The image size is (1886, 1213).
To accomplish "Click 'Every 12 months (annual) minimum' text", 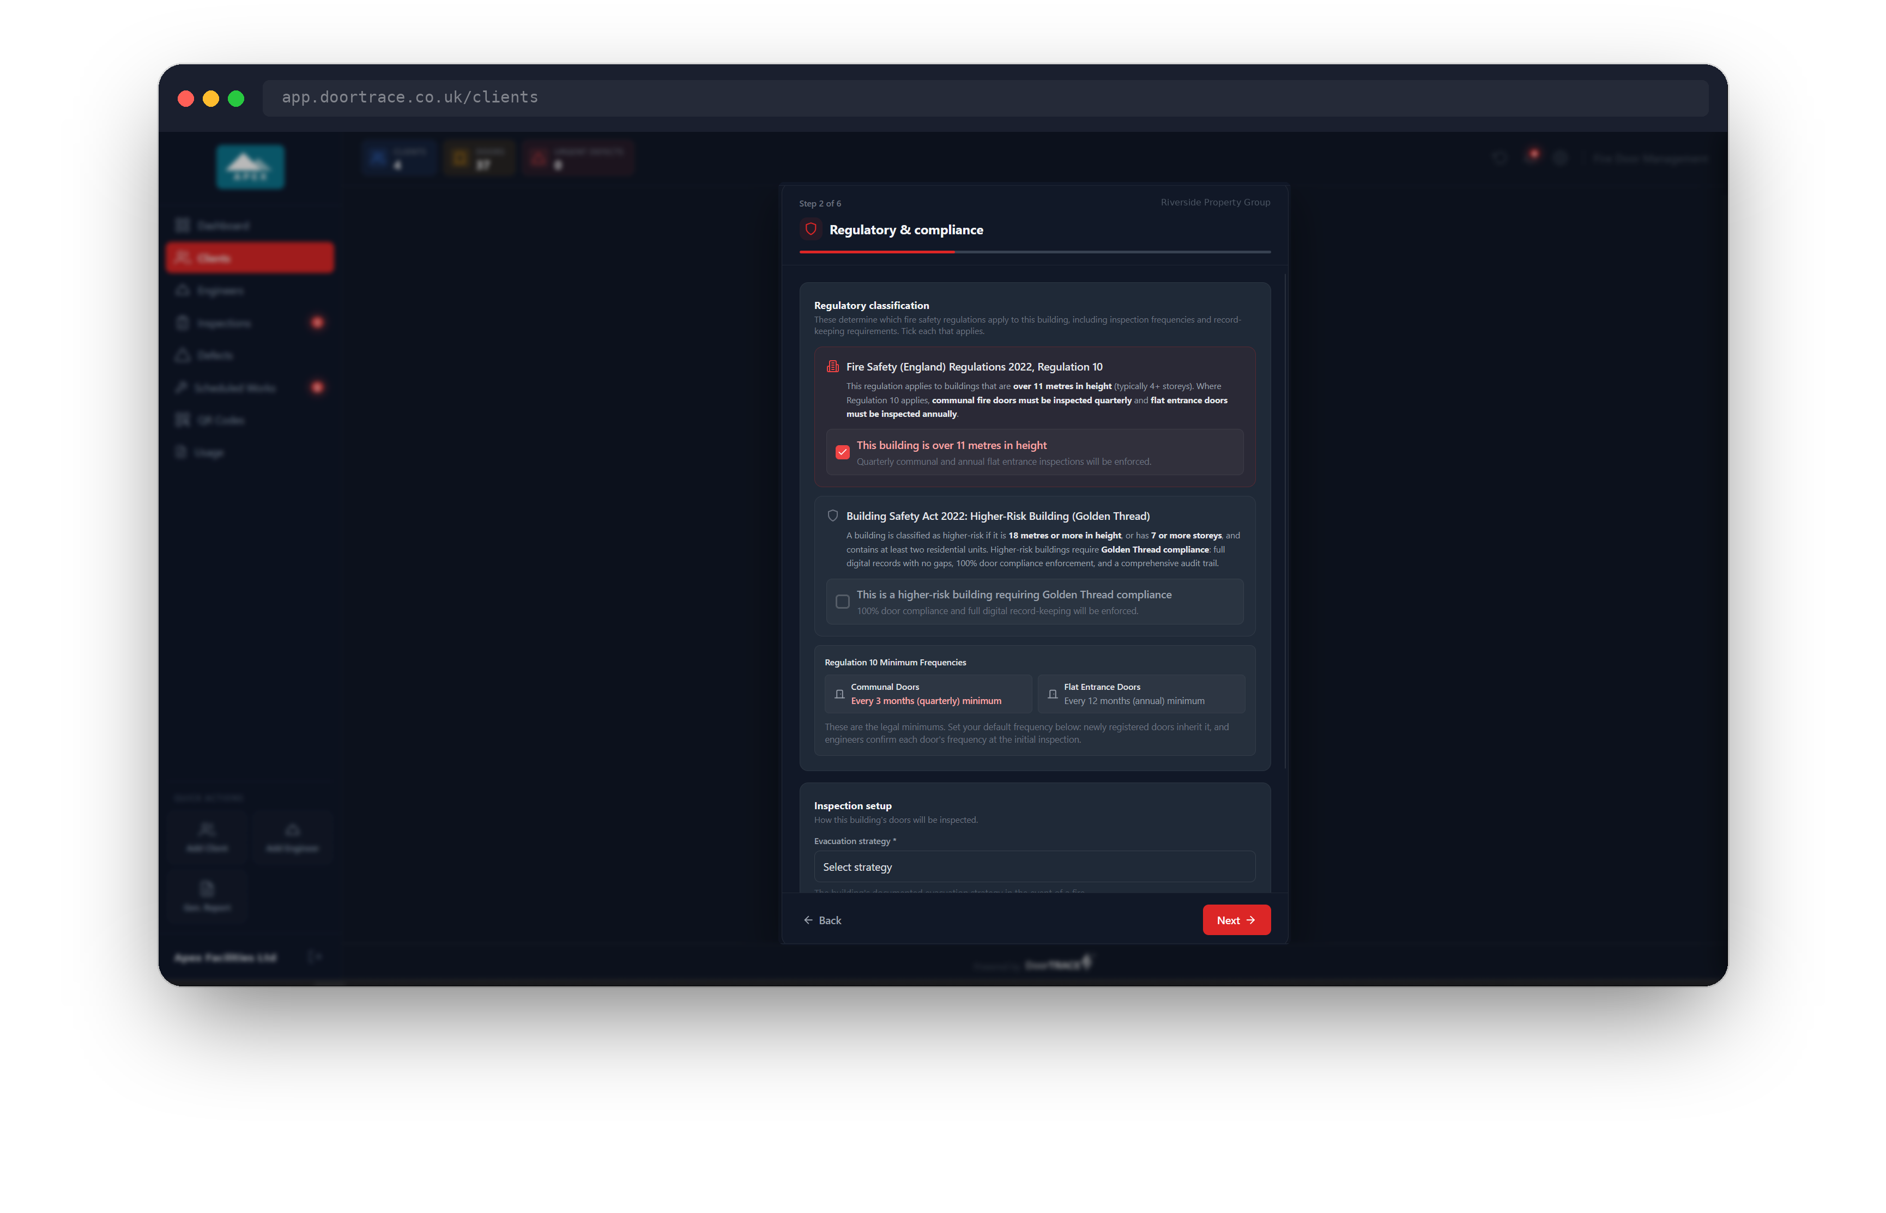I will point(1134,701).
